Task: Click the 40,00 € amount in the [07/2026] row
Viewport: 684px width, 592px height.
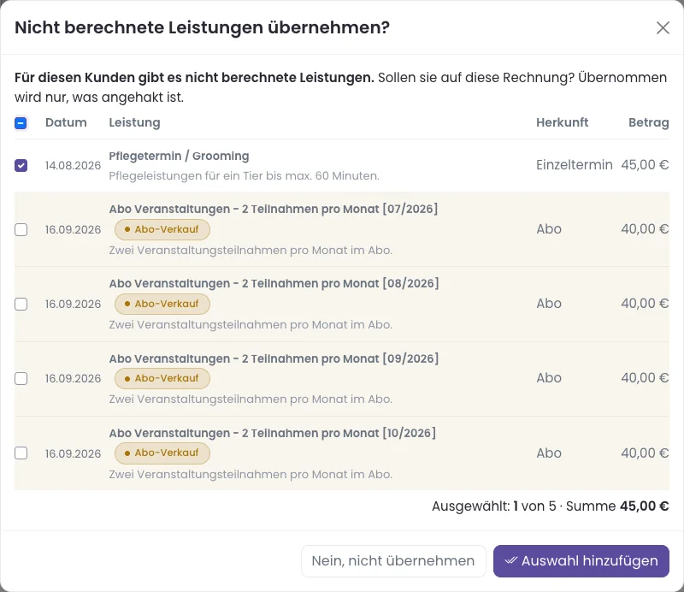Action: click(x=645, y=228)
